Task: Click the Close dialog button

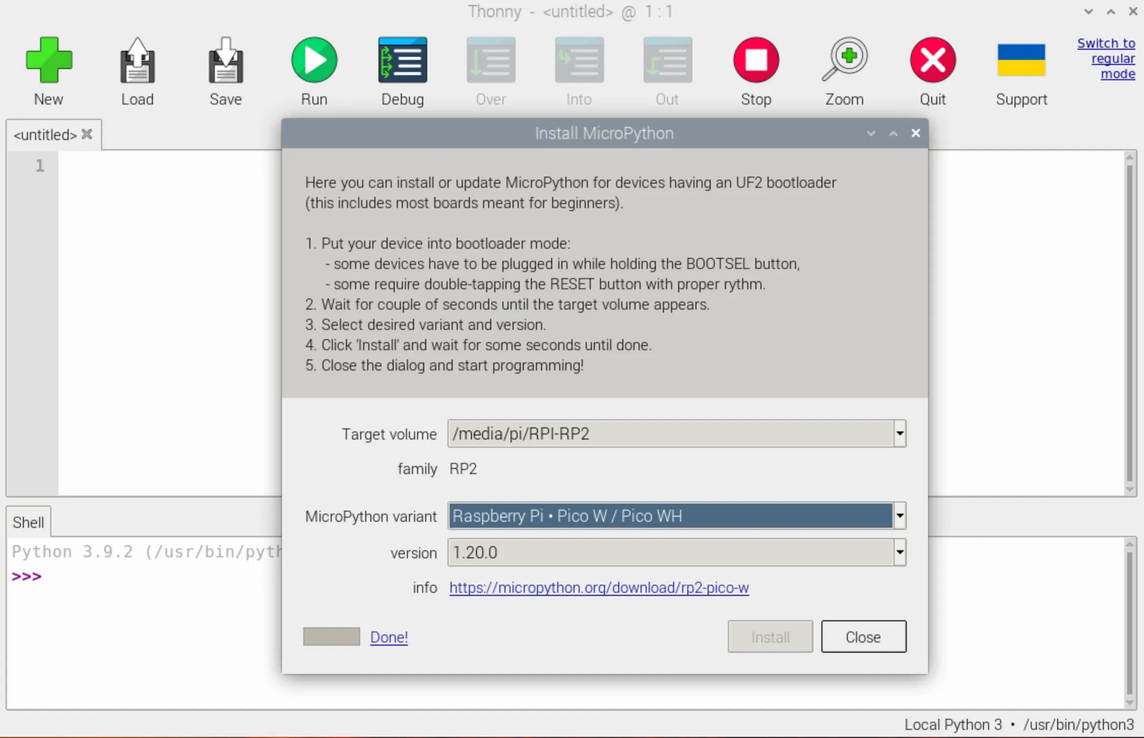Action: pos(863,636)
